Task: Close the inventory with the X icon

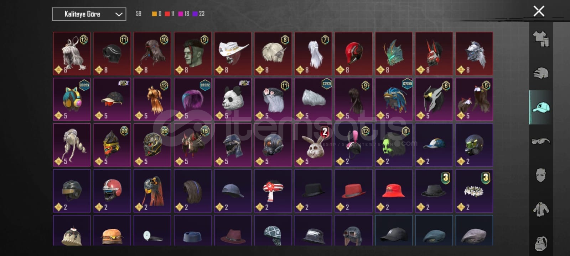Action: click(x=539, y=11)
